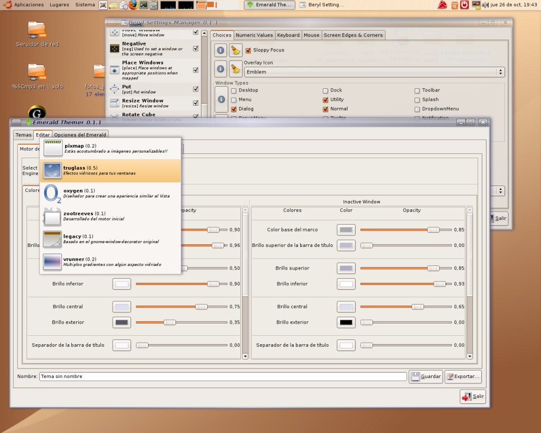The height and width of the screenshot is (433, 541).
Task: Click the Guardar floppy disk icon
Action: (415, 376)
